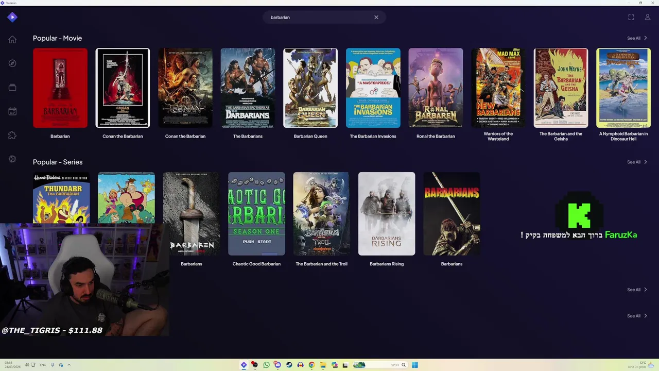Go to the Board home icon
The height and width of the screenshot is (371, 659).
click(12, 40)
